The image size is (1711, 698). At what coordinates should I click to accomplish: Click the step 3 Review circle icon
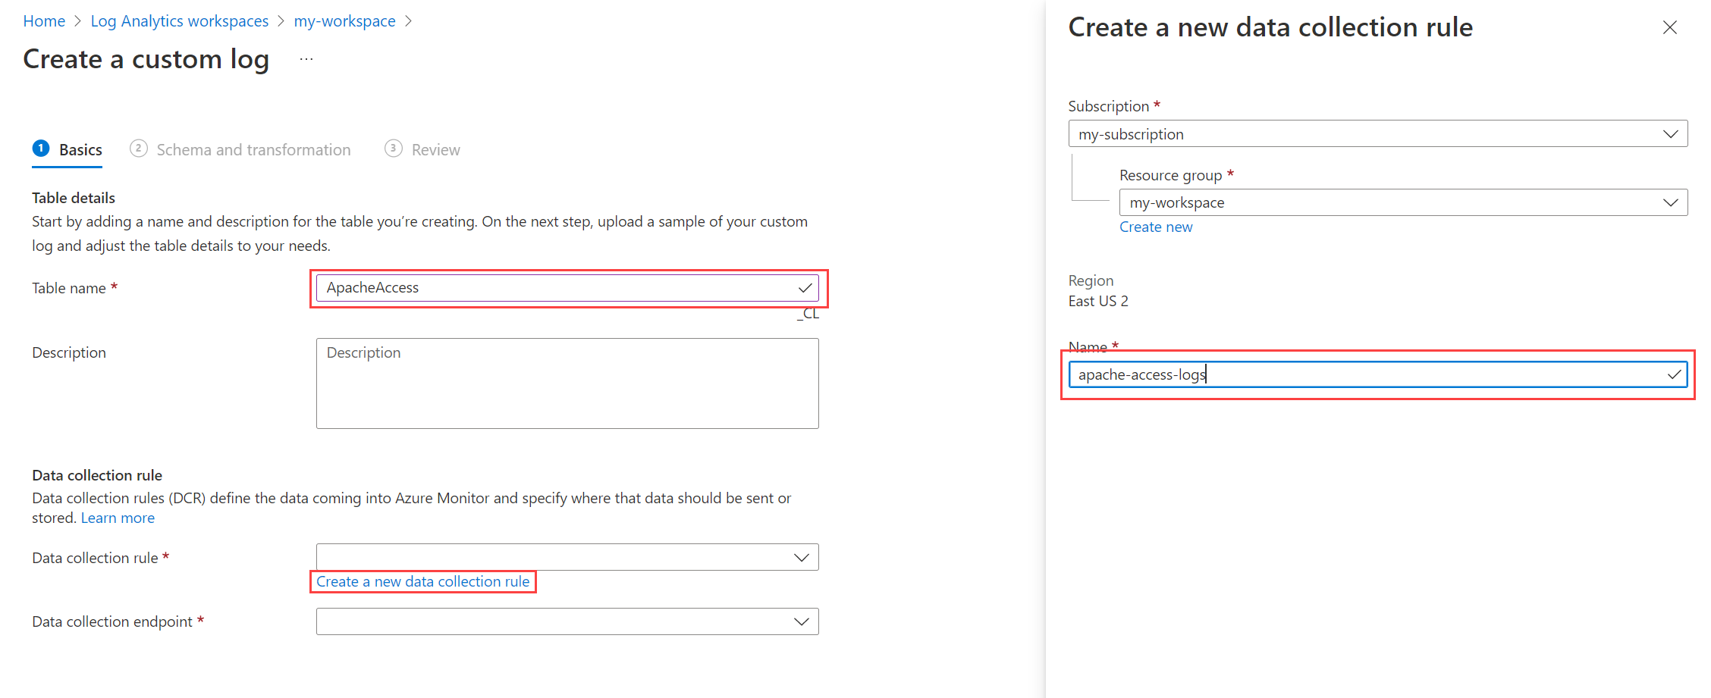[393, 149]
